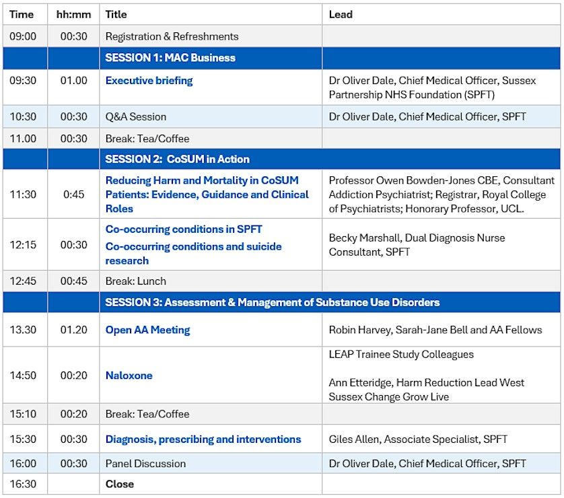The width and height of the screenshot is (564, 498).
Task: Click the 'Time' column header
Action: [22, 14]
